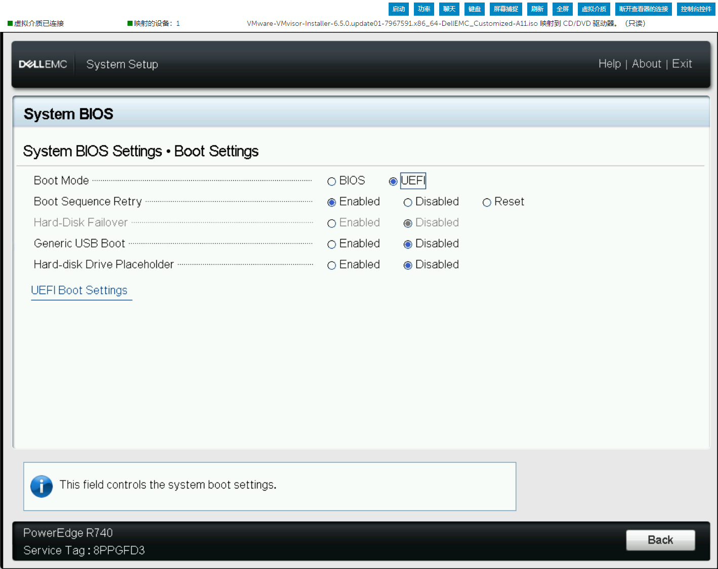718x569 pixels.
Task: Click the Boot Sequence Retry label
Action: point(88,201)
